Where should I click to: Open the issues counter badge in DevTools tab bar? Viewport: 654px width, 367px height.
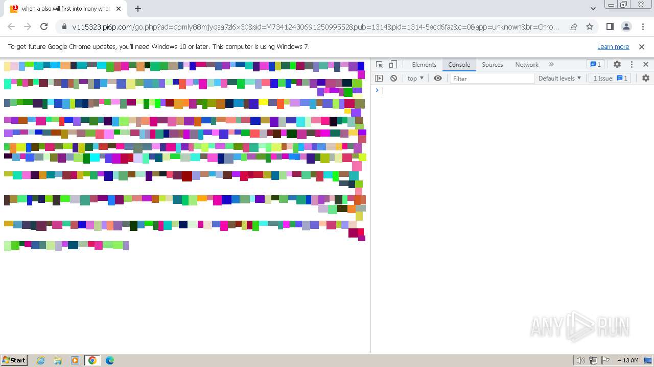pyautogui.click(x=595, y=64)
